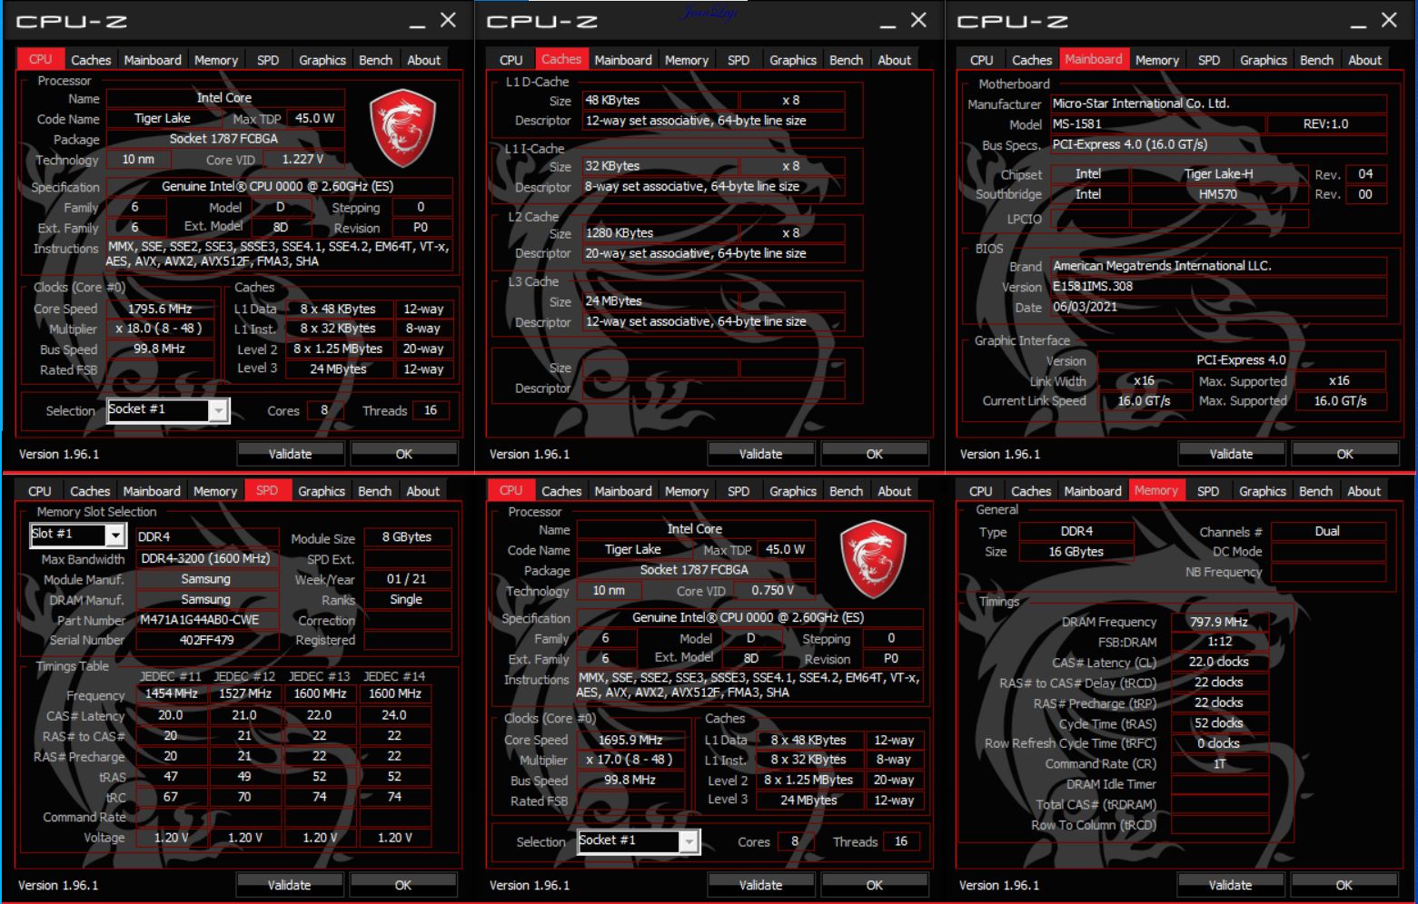Screen dimensions: 1418x904
Task: Select the Core VID value 0.750 V
Action: (x=774, y=590)
